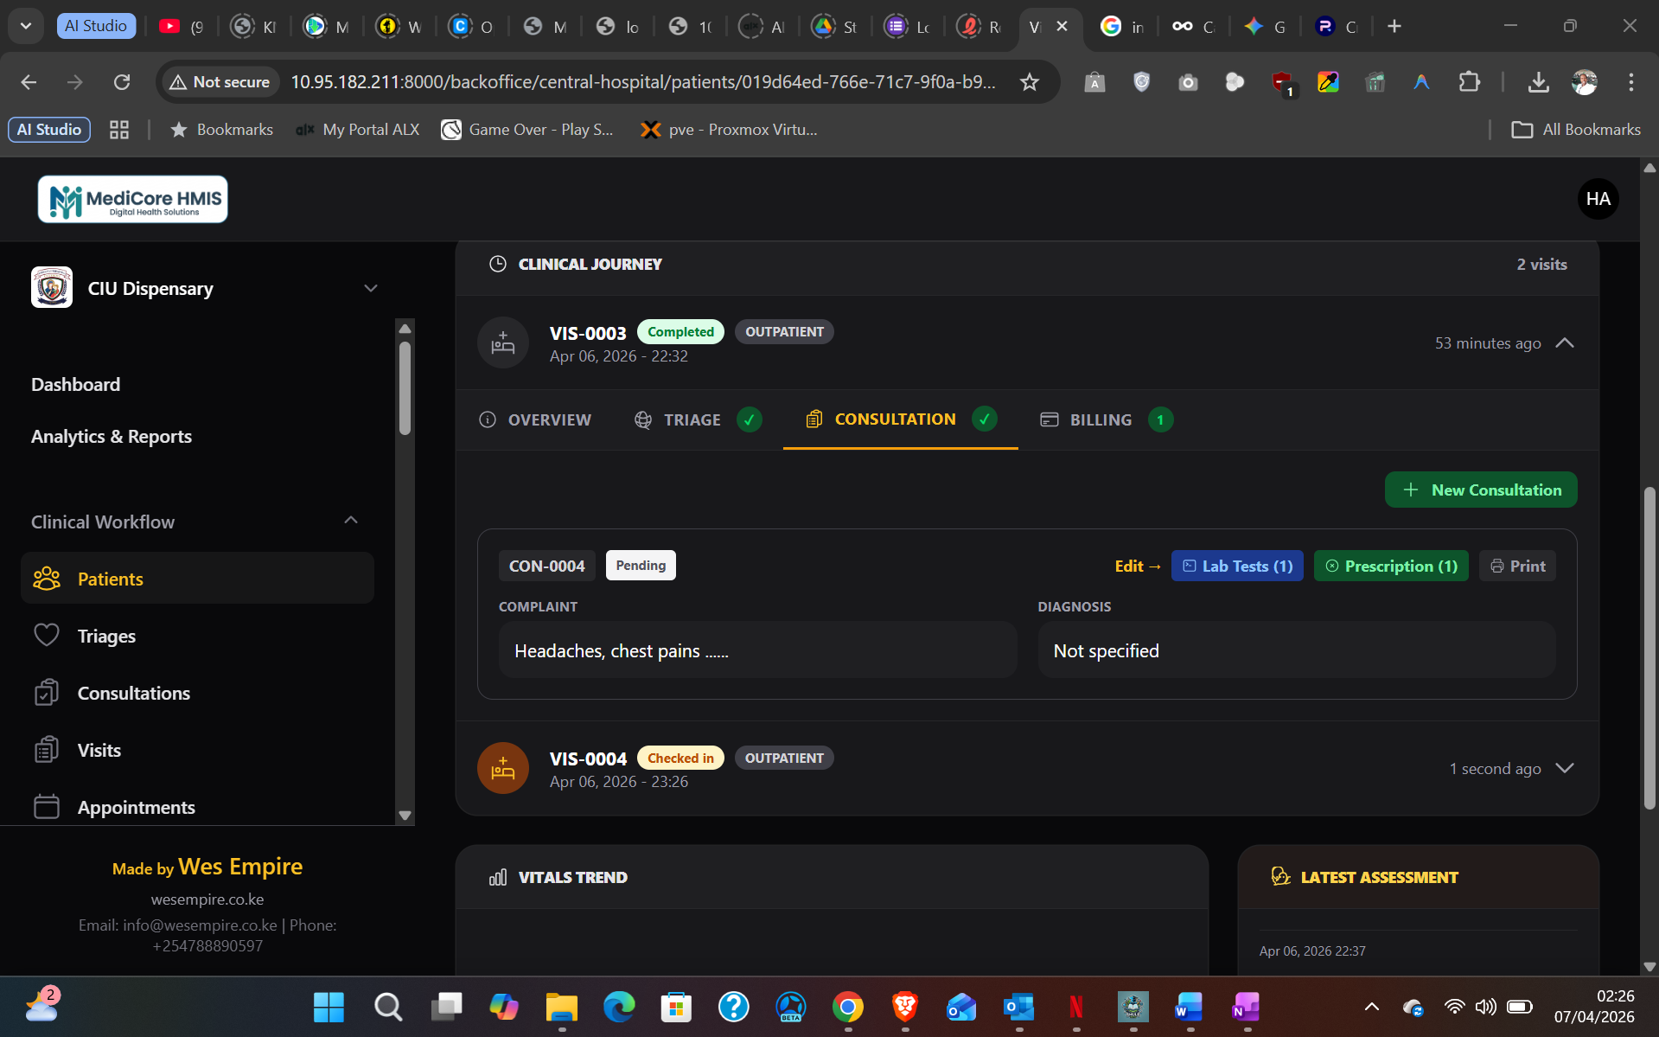Bookmark this page with the star icon
The image size is (1659, 1037).
1029,82
